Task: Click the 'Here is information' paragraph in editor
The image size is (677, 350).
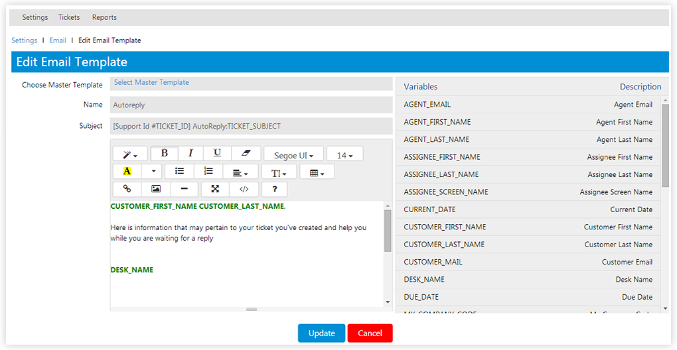Action: (238, 233)
